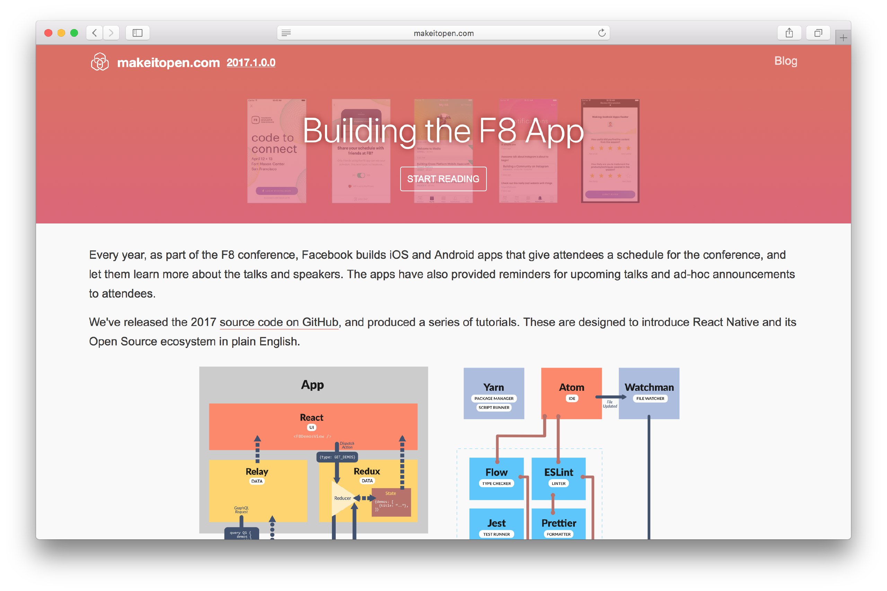Open Reader view icon in address bar
Screen dimensions: 887x591
(286, 33)
